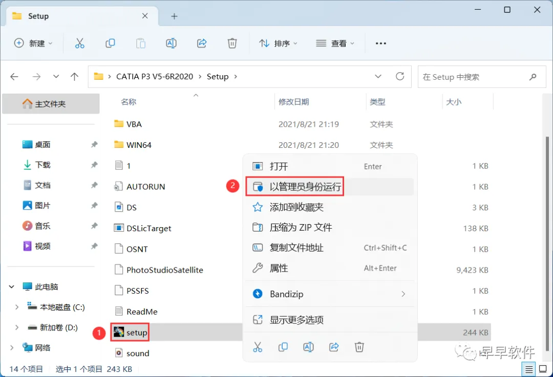The height and width of the screenshot is (377, 553).
Task: Expand 新加卷 (D:) in the tree
Action: (x=16, y=328)
